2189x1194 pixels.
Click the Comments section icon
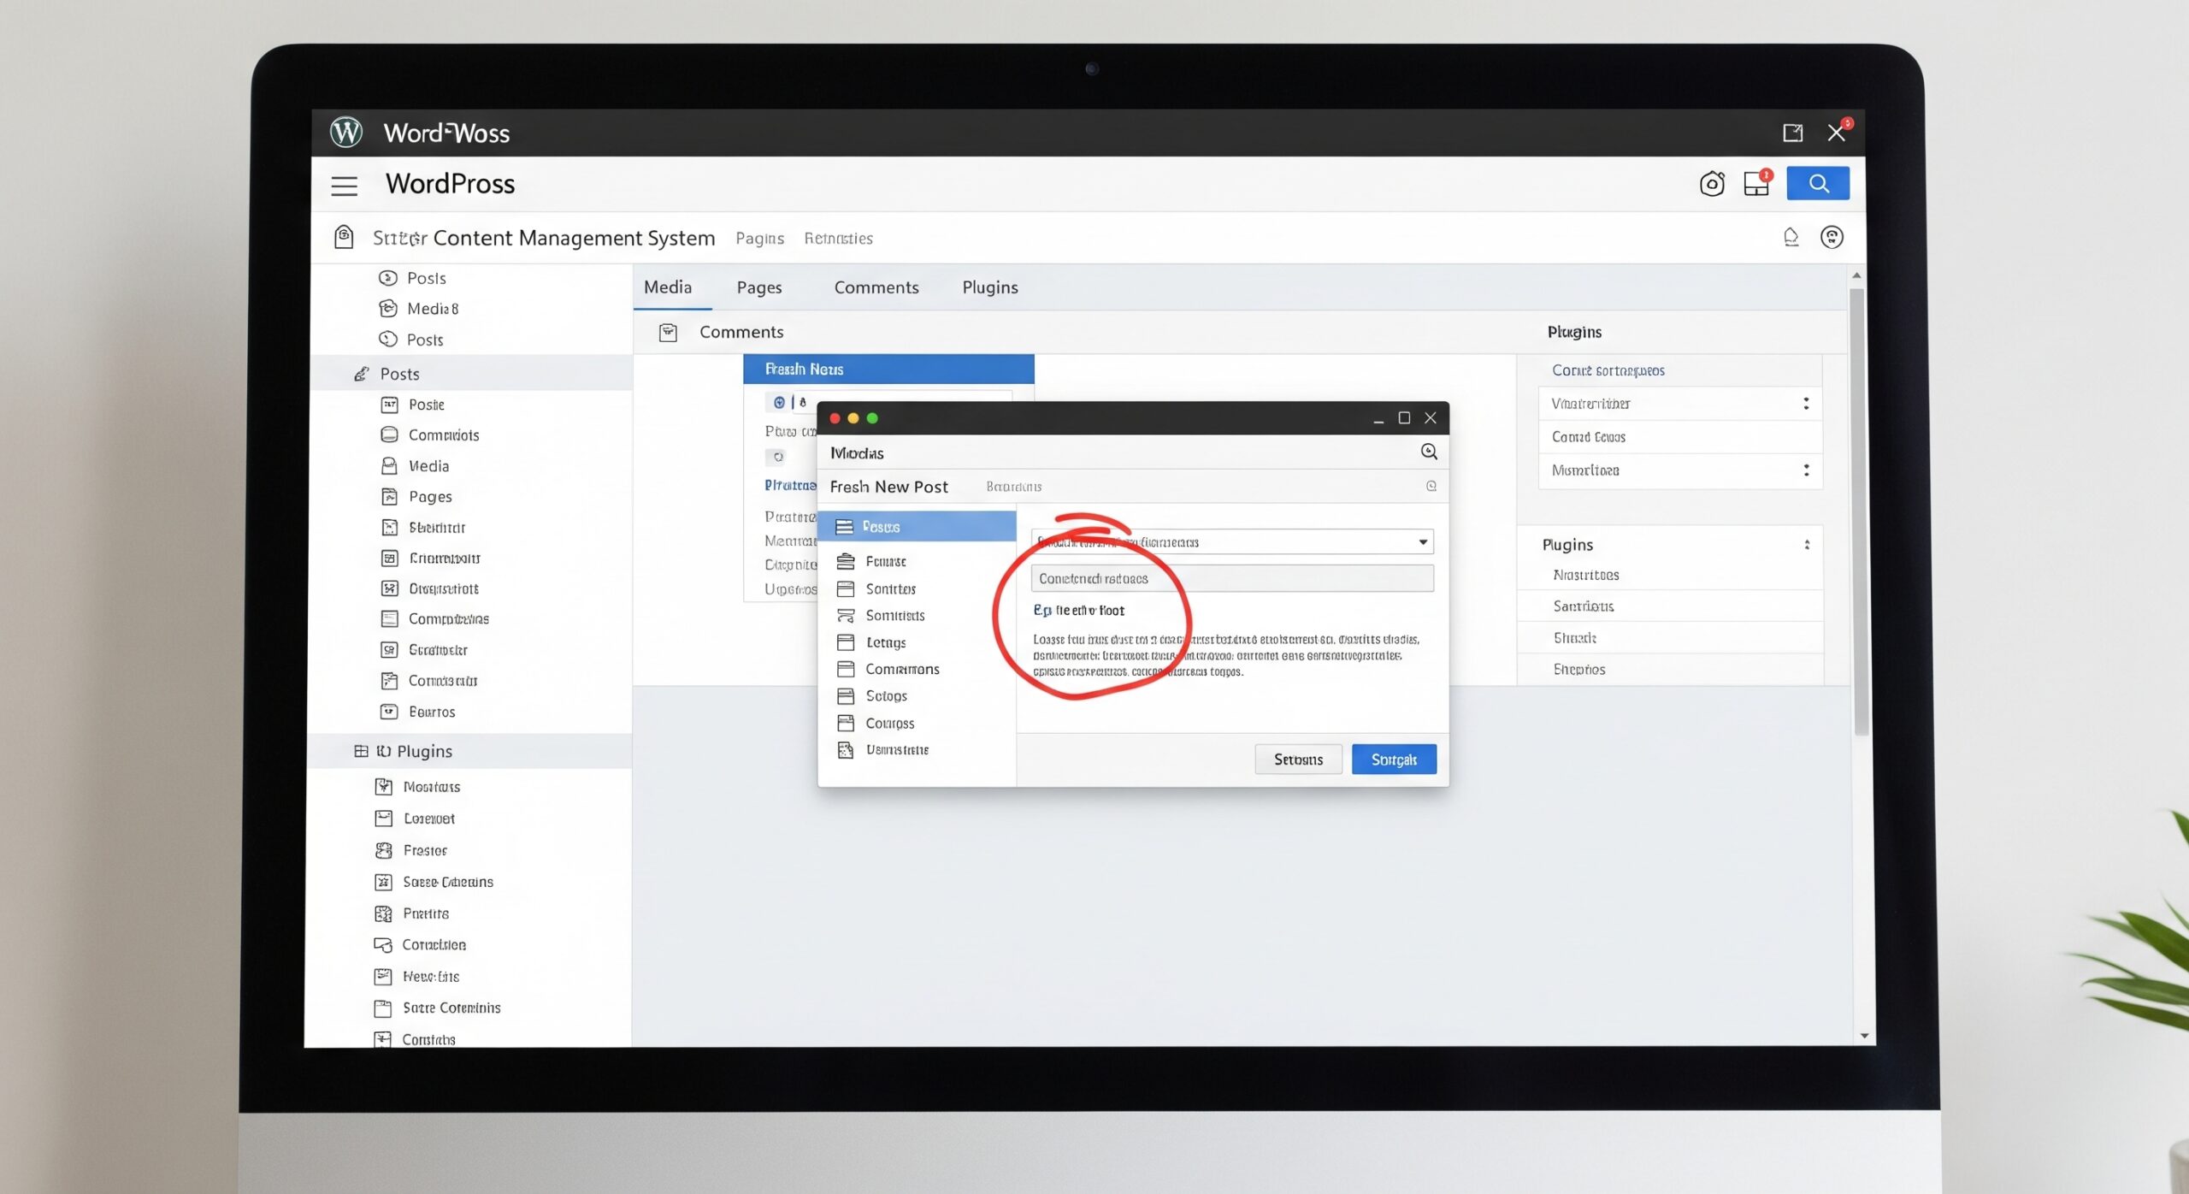coord(668,332)
